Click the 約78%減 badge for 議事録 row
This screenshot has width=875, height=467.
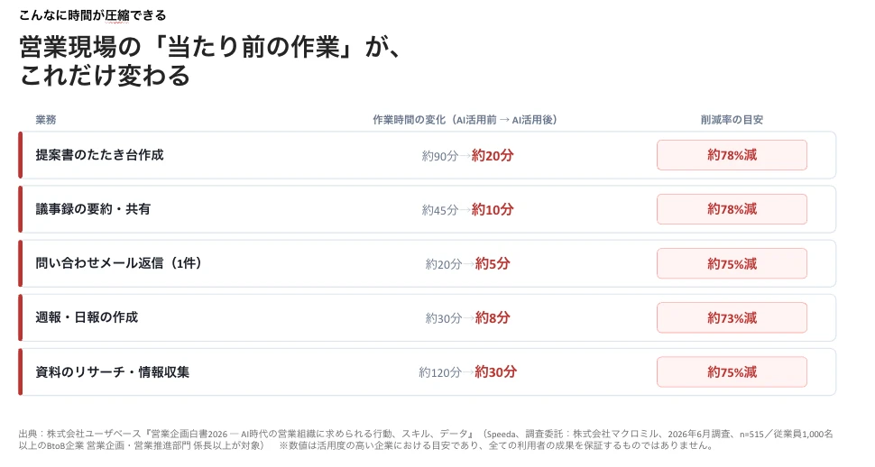point(732,209)
